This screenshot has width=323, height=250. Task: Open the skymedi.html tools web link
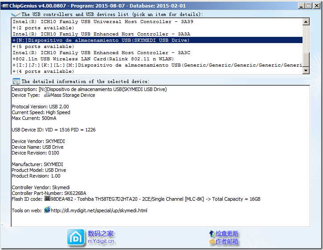(x=99, y=210)
